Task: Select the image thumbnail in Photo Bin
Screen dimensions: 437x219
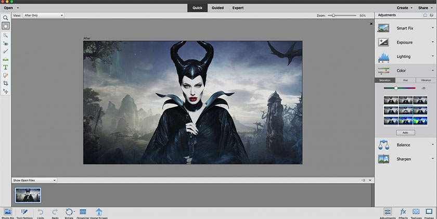Action: [x=28, y=195]
